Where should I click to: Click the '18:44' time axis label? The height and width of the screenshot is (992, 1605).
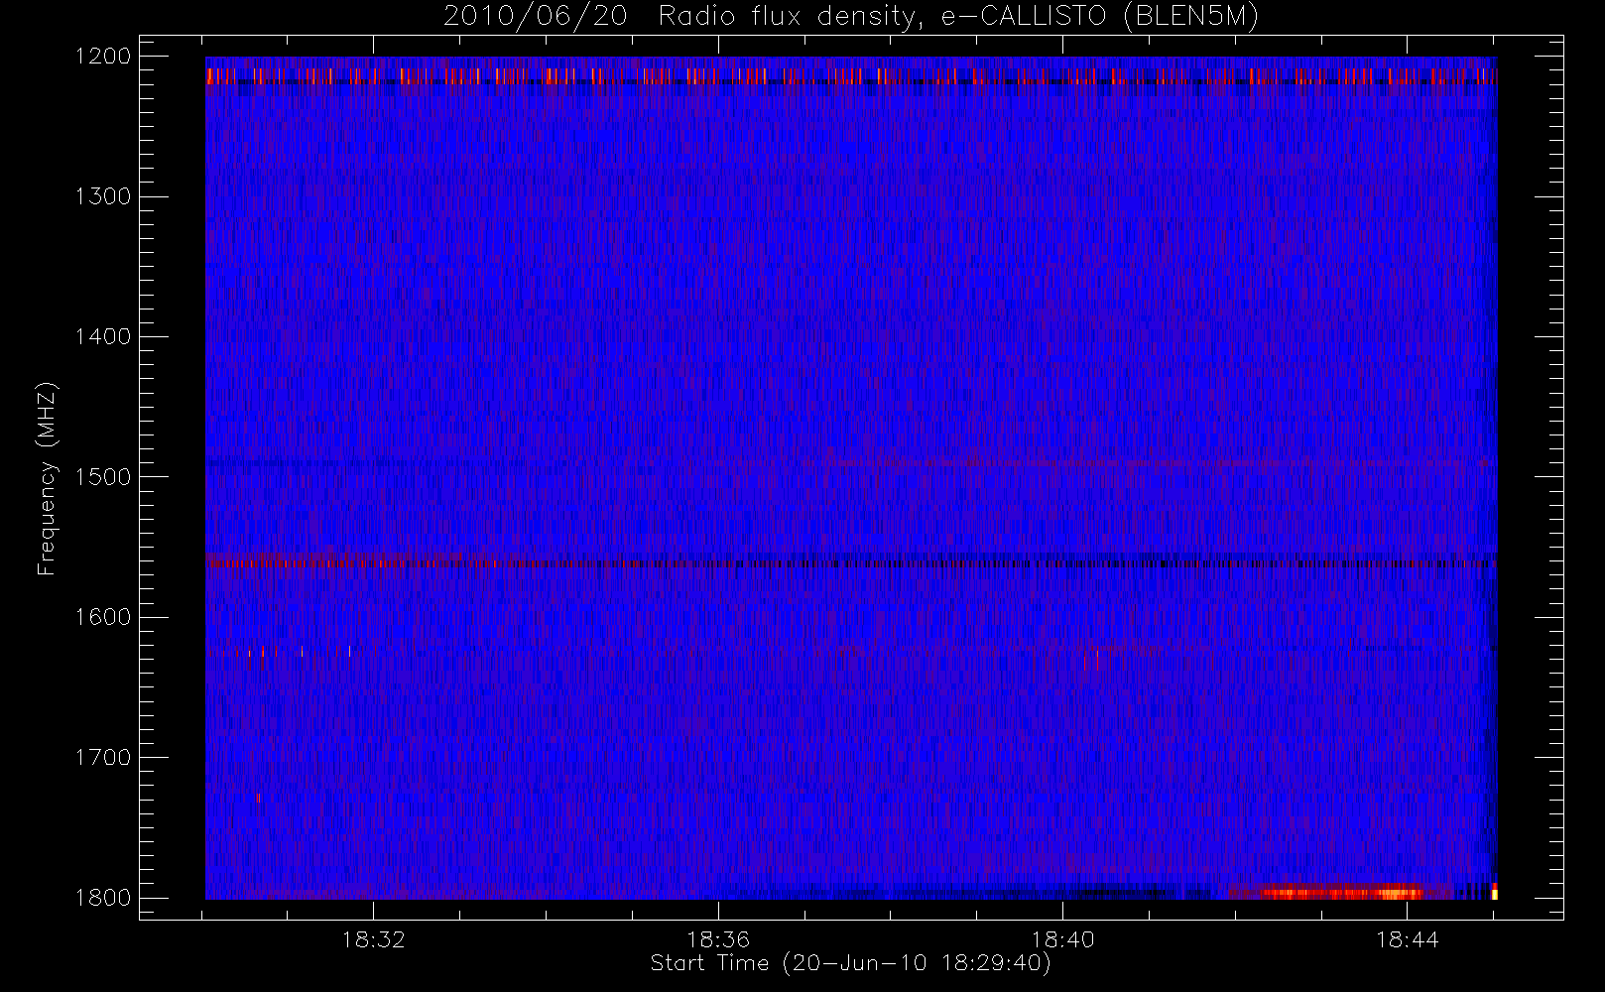click(1408, 939)
